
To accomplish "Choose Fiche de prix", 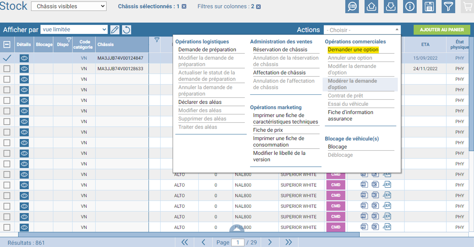I will (268, 130).
